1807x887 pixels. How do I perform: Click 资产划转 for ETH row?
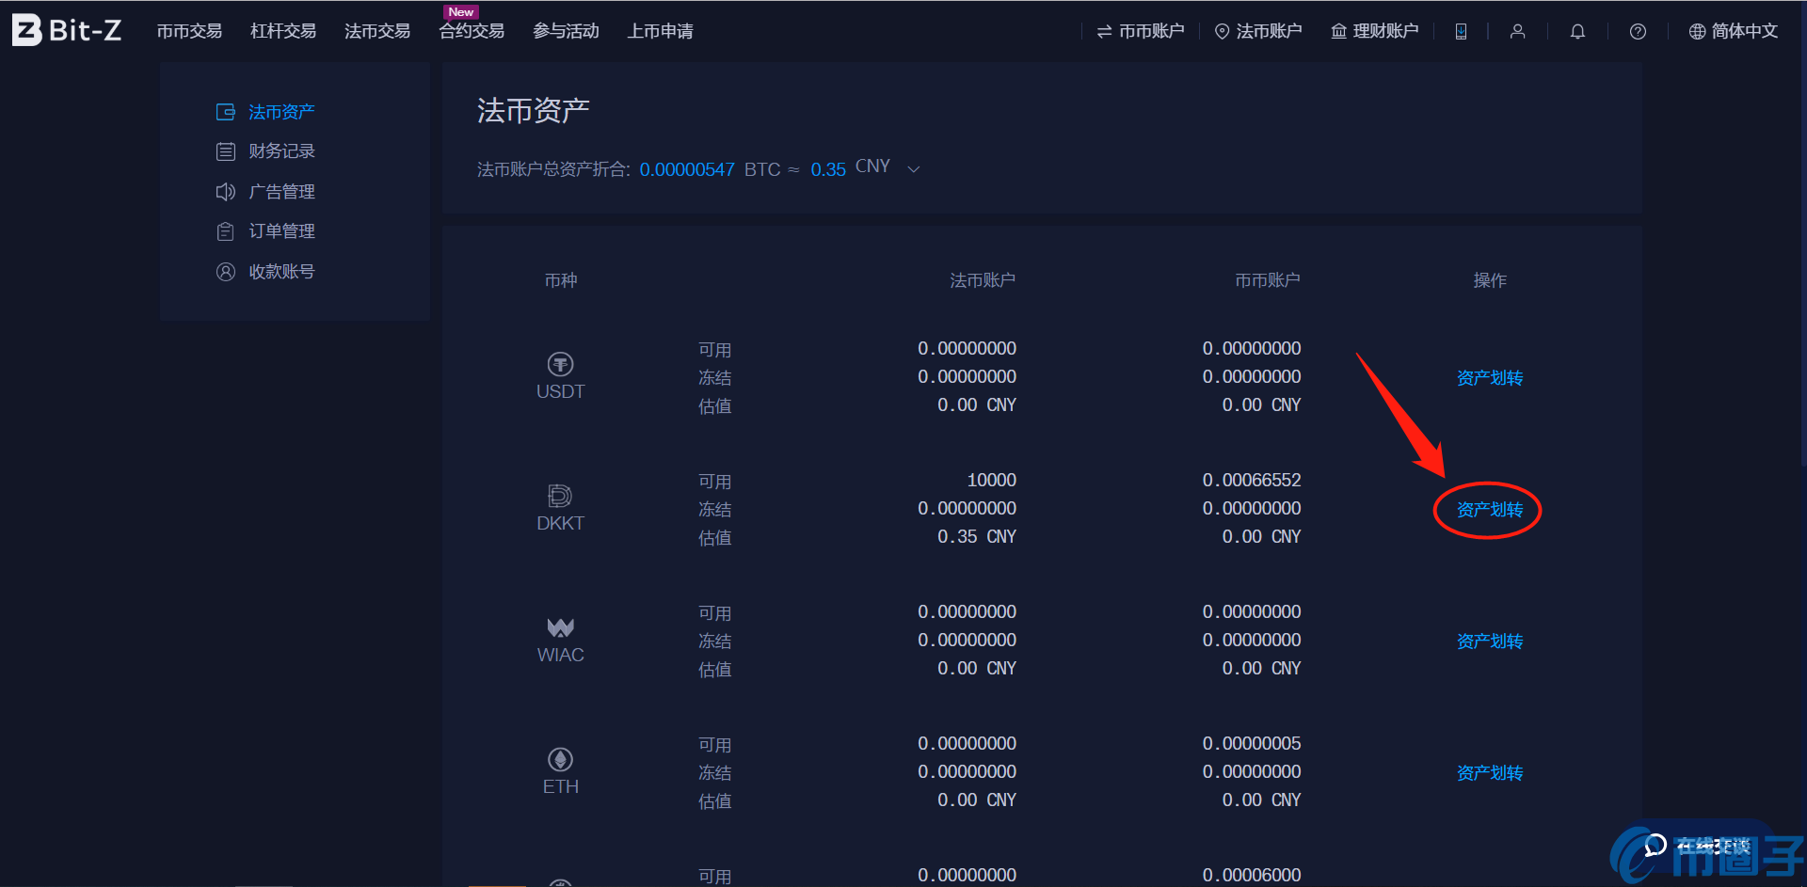click(x=1490, y=773)
